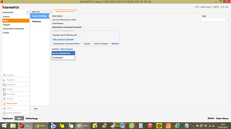
Task: Select Rules in the Automation menu
Action: pos(16,21)
